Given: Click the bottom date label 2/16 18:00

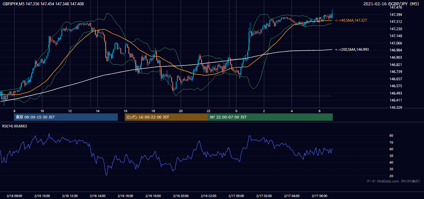Looking at the screenshot, I should coord(153,196).
